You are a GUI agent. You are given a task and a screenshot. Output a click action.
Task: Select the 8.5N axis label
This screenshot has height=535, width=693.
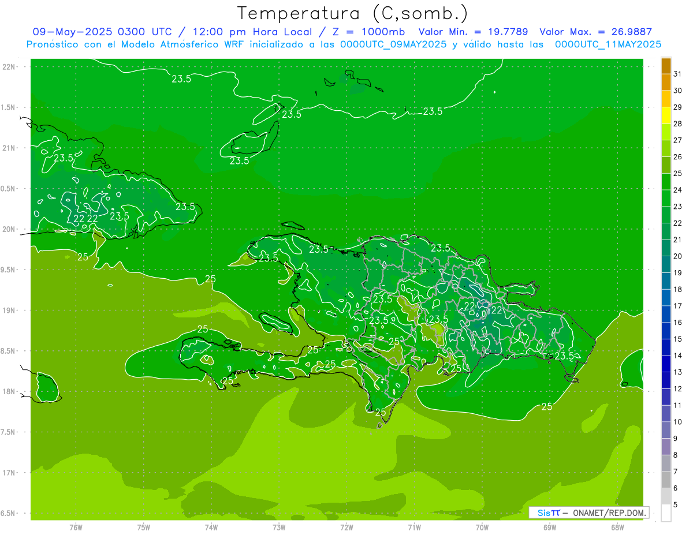[x=9, y=351]
